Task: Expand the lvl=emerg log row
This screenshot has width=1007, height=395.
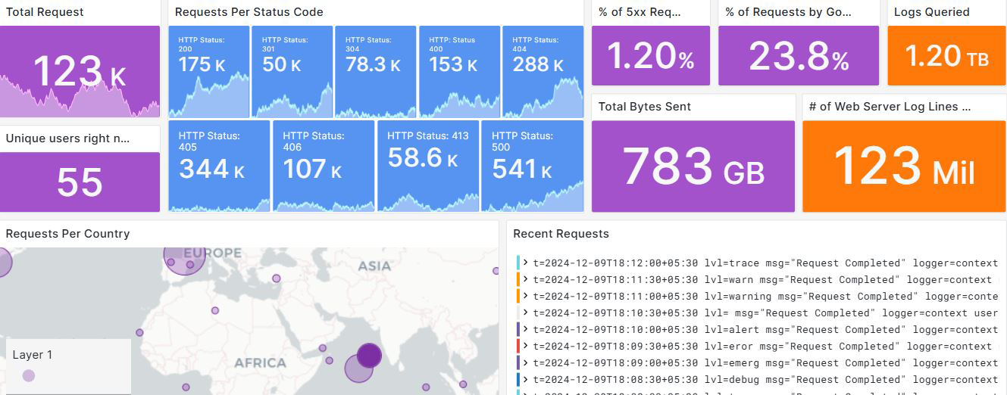Action: point(526,363)
